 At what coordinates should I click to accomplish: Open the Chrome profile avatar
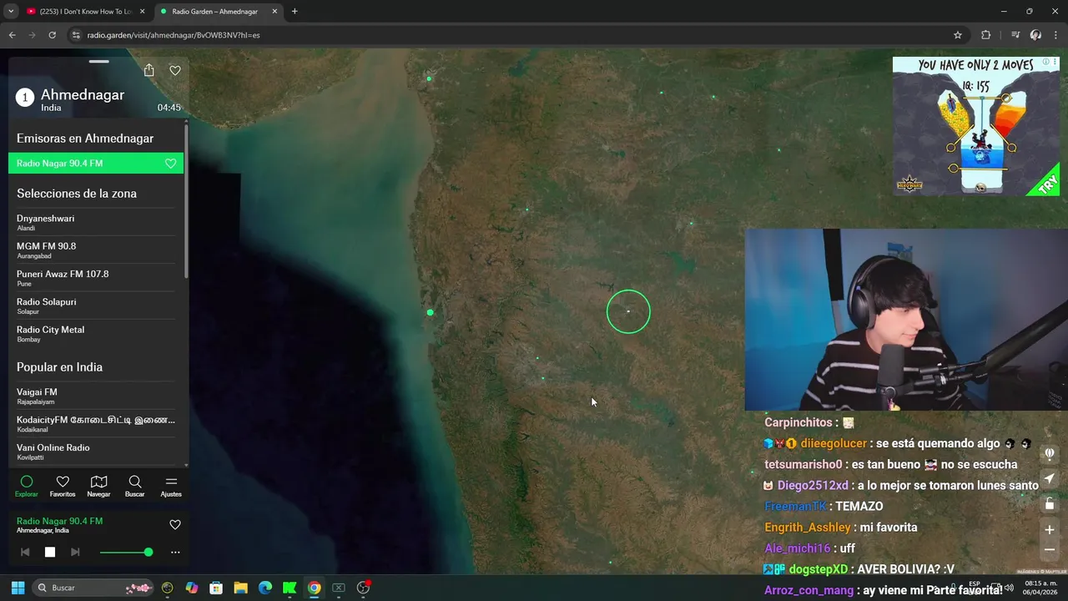coord(1035,35)
